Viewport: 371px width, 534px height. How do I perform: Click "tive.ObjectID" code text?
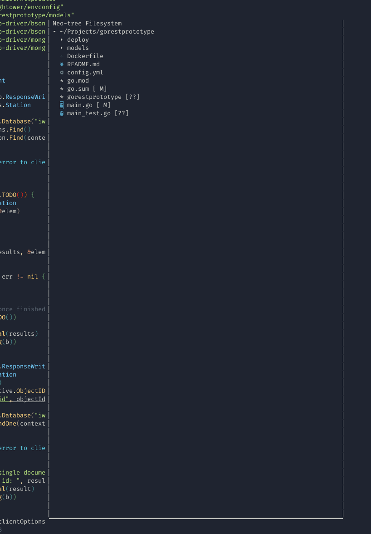(x=23, y=391)
